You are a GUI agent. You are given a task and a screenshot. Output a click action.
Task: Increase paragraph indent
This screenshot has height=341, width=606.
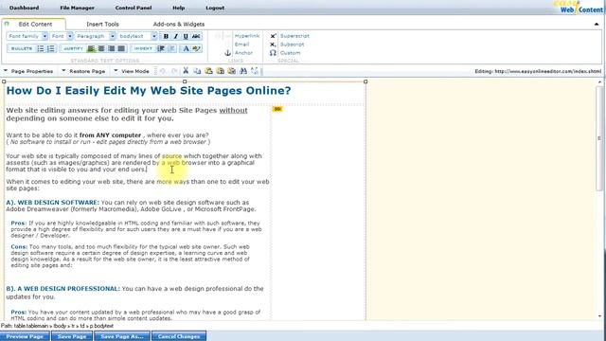pyautogui.click(x=161, y=48)
